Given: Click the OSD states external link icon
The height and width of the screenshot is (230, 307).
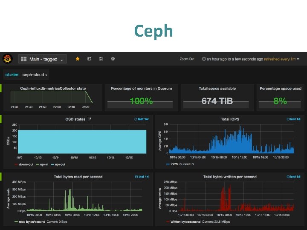Looking at the screenshot, I should pos(90,119).
